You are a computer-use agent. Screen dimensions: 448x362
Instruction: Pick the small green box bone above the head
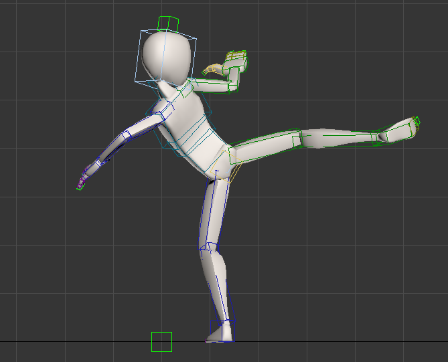coord(168,23)
